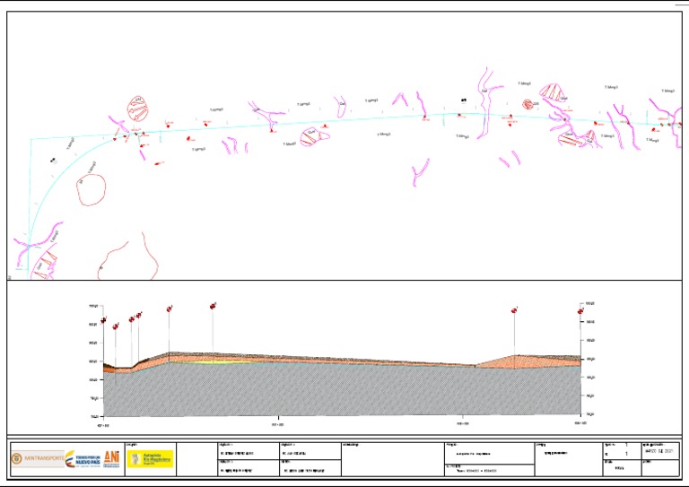The height and width of the screenshot is (487, 689).
Task: Select the yellow lens layer in the profile
Action: (220, 362)
